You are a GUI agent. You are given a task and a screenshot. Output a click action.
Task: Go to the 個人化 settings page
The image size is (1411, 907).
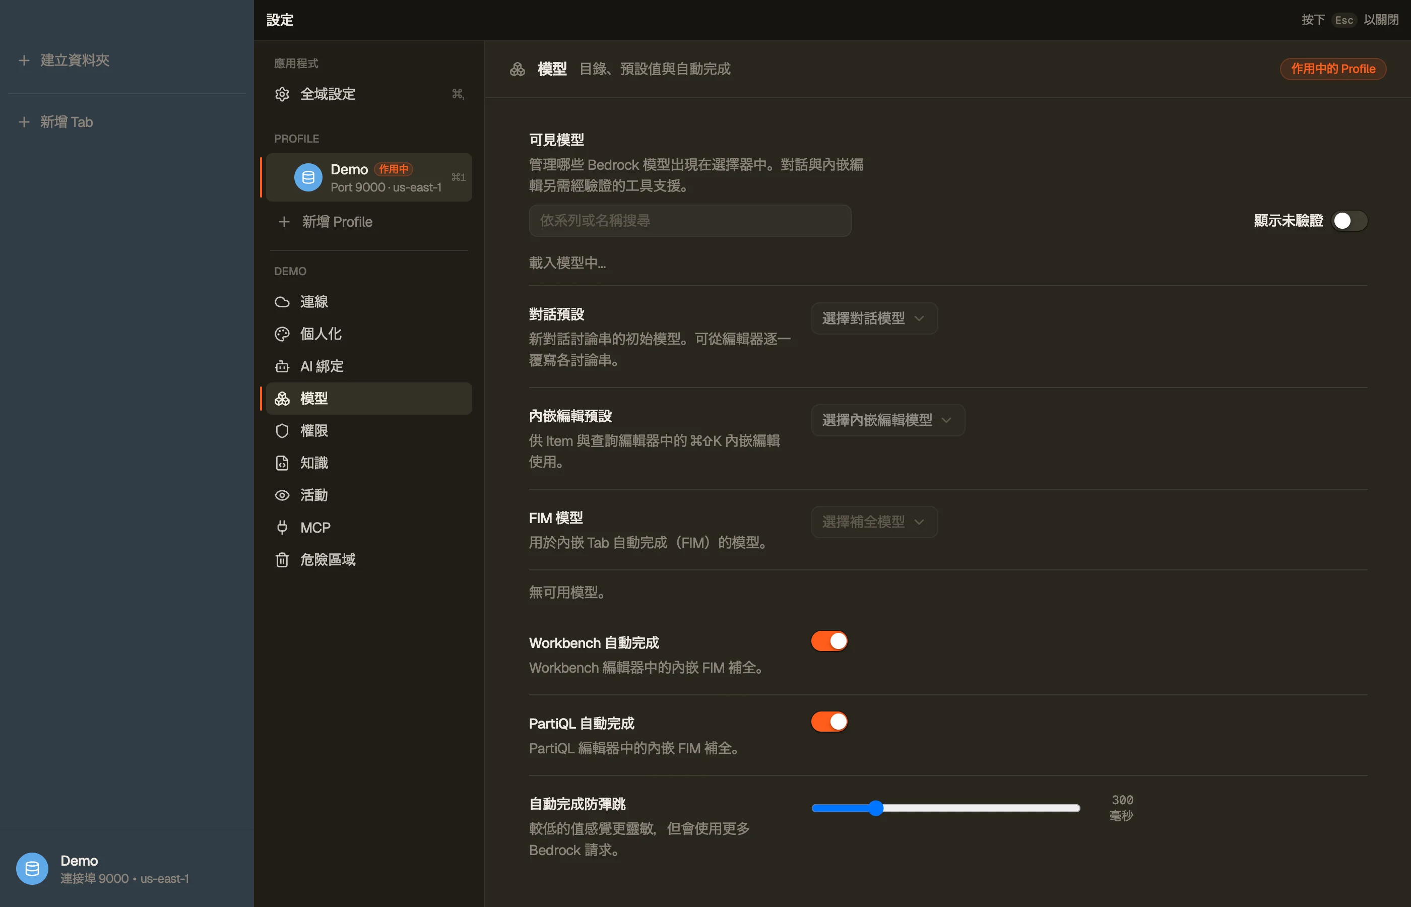[369, 334]
